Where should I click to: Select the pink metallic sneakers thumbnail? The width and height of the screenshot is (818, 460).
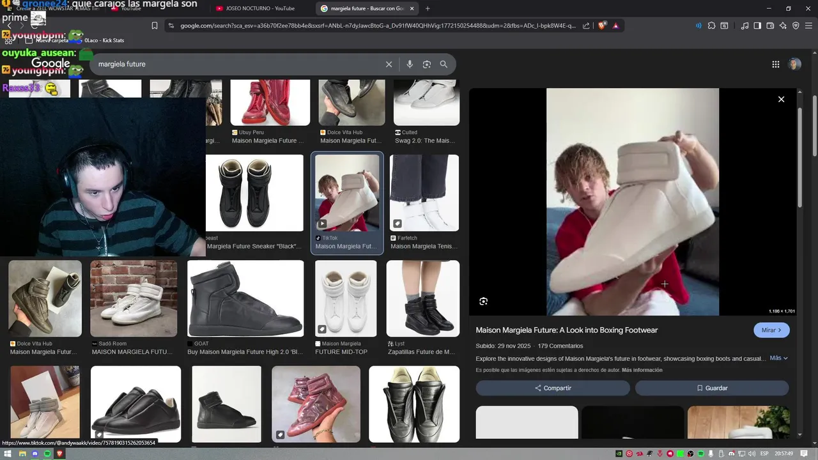316,404
